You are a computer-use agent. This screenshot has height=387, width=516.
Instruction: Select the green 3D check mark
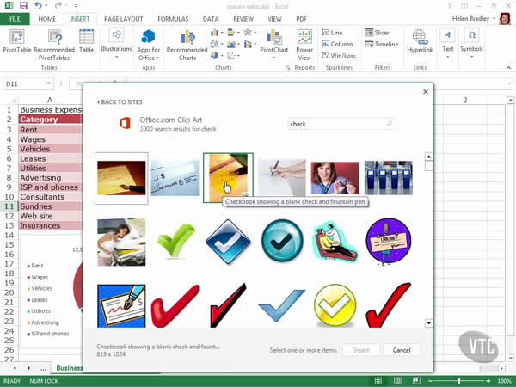pos(175,241)
